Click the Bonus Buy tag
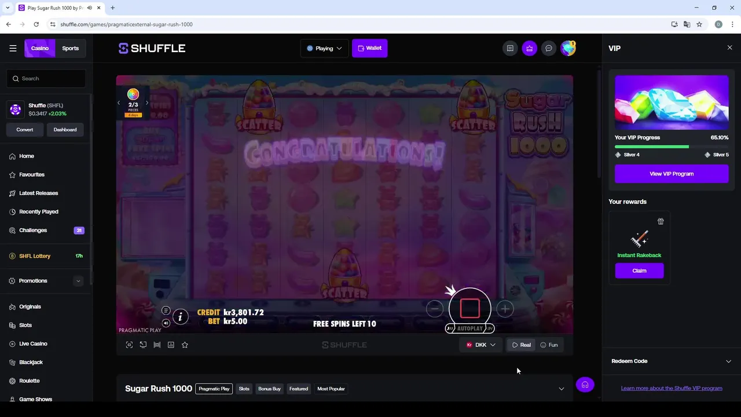 coord(269,389)
